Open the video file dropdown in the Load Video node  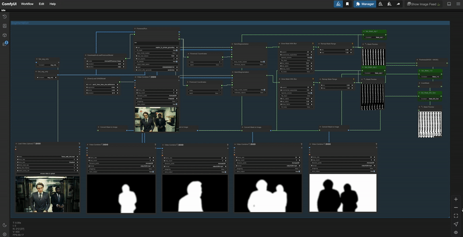coord(47,157)
